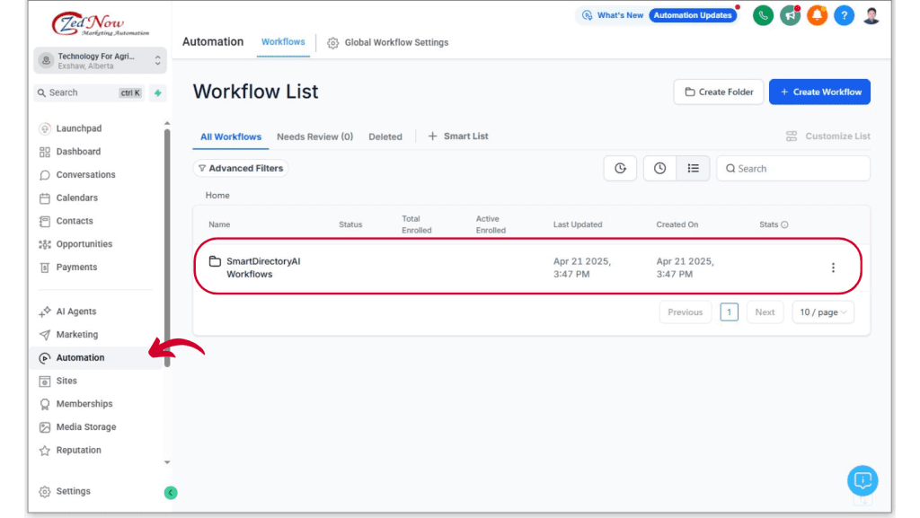Switch to the Needs Review tab

click(x=314, y=136)
